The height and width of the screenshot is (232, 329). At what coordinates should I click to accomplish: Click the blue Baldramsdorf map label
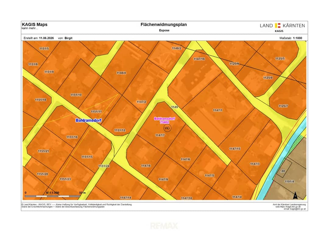tap(89, 120)
